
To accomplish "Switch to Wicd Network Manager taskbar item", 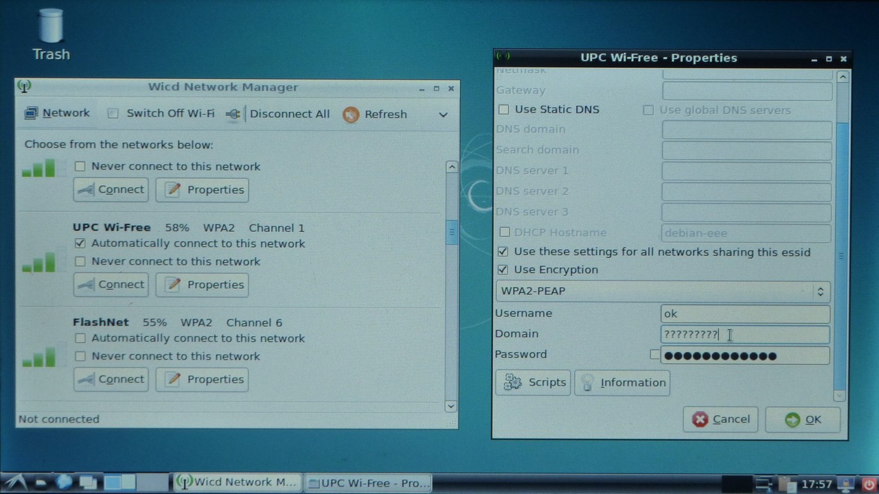I will point(237,483).
